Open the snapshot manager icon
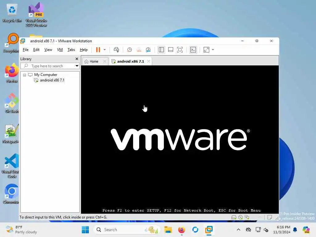 148,50
